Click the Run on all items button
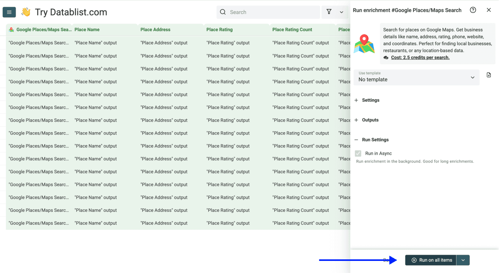The width and height of the screenshot is (499, 273). coord(430,260)
